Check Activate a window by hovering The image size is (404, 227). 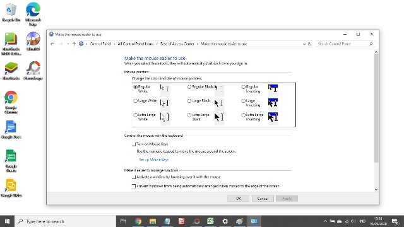coord(134,177)
